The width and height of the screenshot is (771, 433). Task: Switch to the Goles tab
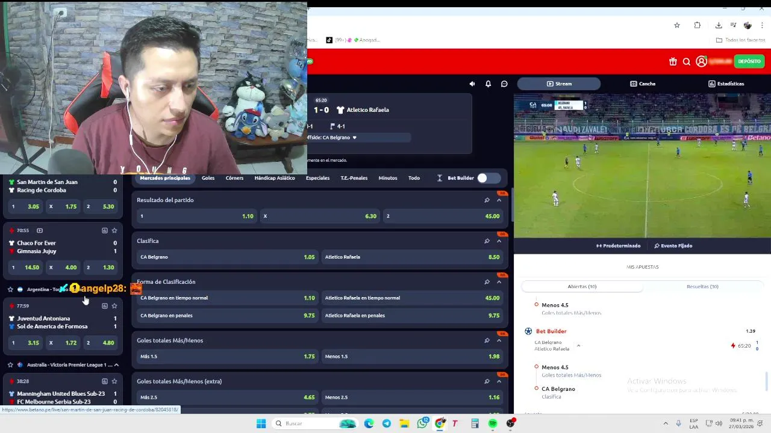[x=208, y=178]
